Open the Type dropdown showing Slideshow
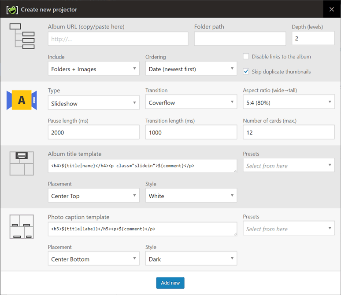This screenshot has width=341, height=295. coord(93,103)
